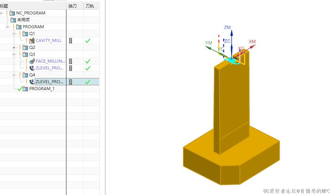This screenshot has width=331, height=195.
Task: Click toolpath checkmark in CAVITY_MILL row
Action: tap(88, 41)
